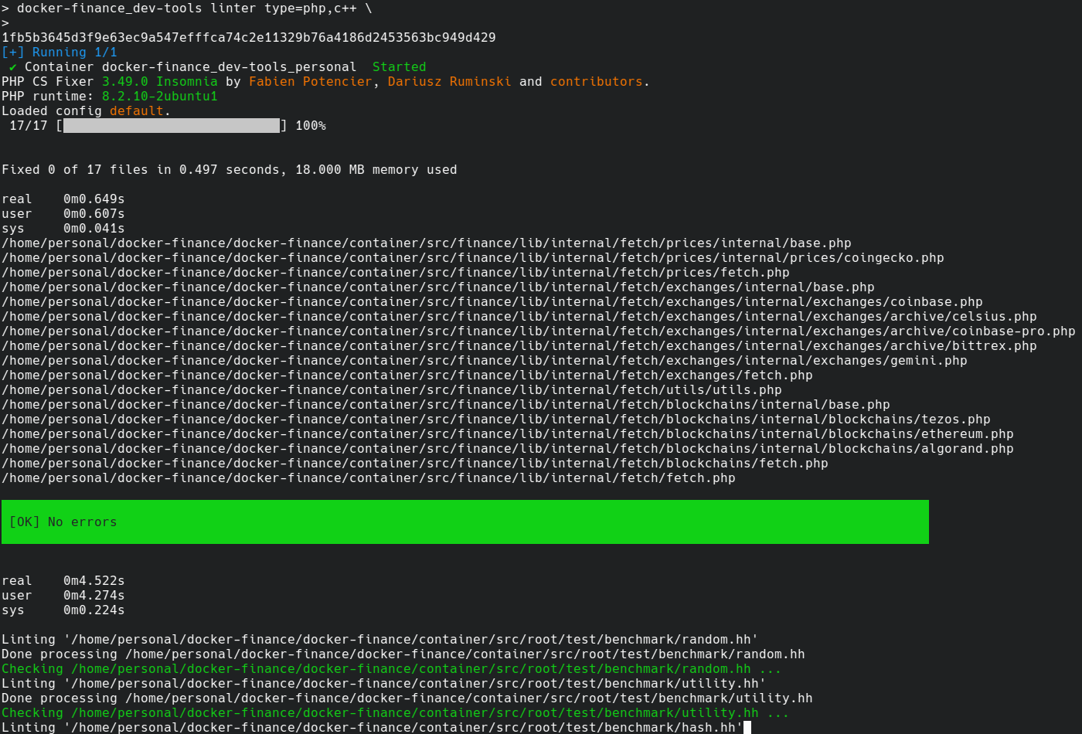This screenshot has width=1082, height=734.
Task: Click the orange "default" config name
Action: [136, 111]
